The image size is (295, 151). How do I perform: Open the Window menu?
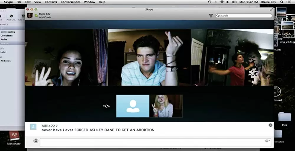pyautogui.click(x=89, y=2)
